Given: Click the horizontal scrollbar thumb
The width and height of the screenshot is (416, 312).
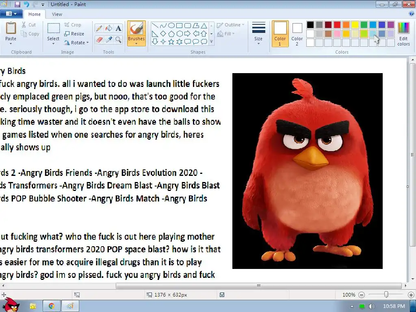Looking at the screenshot, I should pyautogui.click(x=259, y=286).
